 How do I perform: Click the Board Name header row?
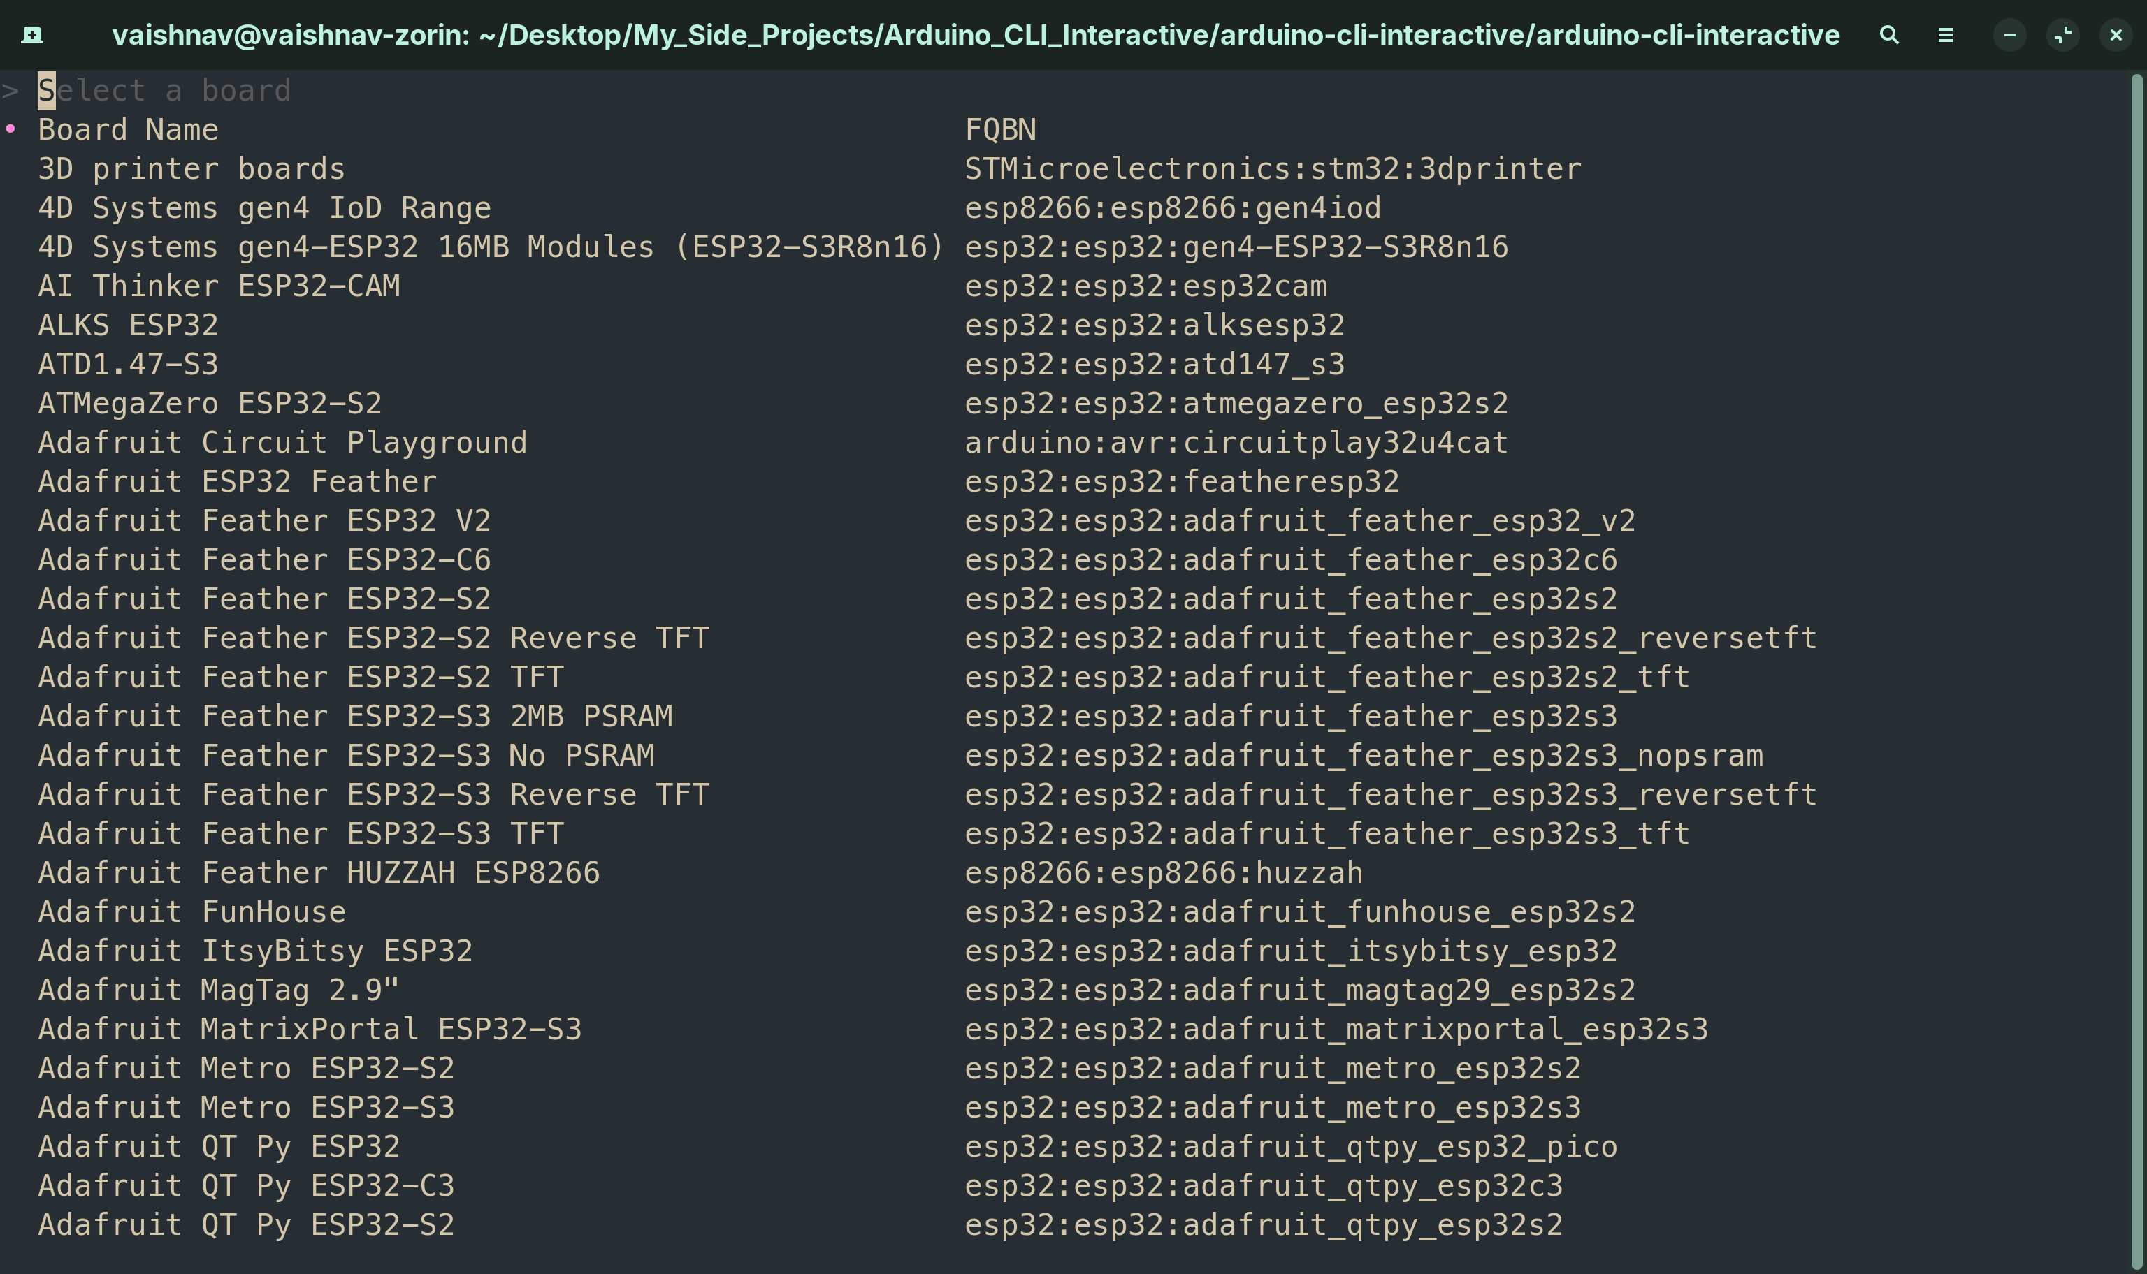(537, 130)
